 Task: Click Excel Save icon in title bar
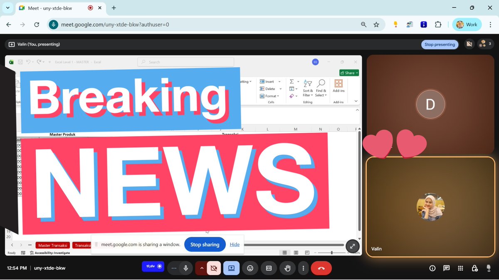[x=20, y=62]
